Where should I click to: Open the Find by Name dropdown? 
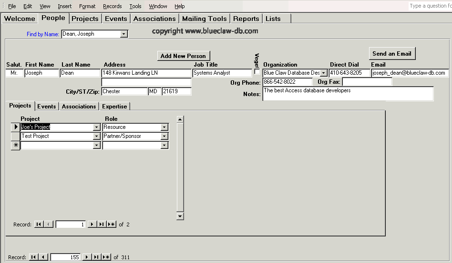(x=124, y=34)
